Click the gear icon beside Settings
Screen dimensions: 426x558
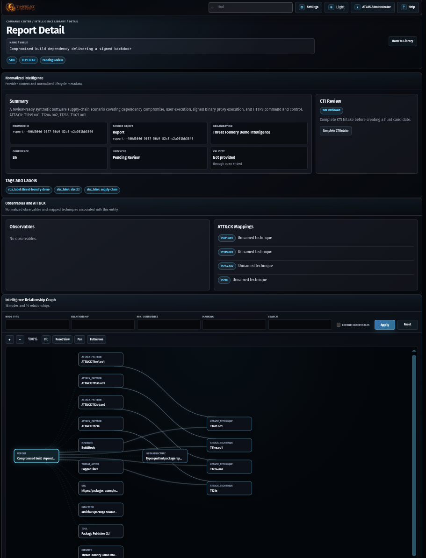(302, 7)
